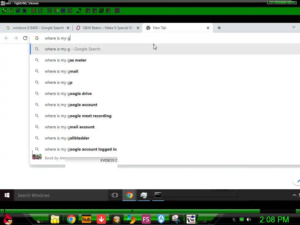
Task: Select the 'where is my gmail' suggestion
Action: [165, 71]
